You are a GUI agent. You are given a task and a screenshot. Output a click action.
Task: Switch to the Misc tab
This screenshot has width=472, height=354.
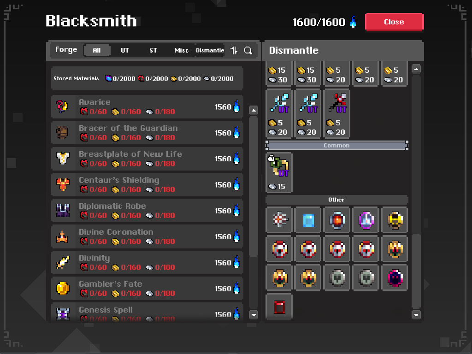(x=182, y=50)
